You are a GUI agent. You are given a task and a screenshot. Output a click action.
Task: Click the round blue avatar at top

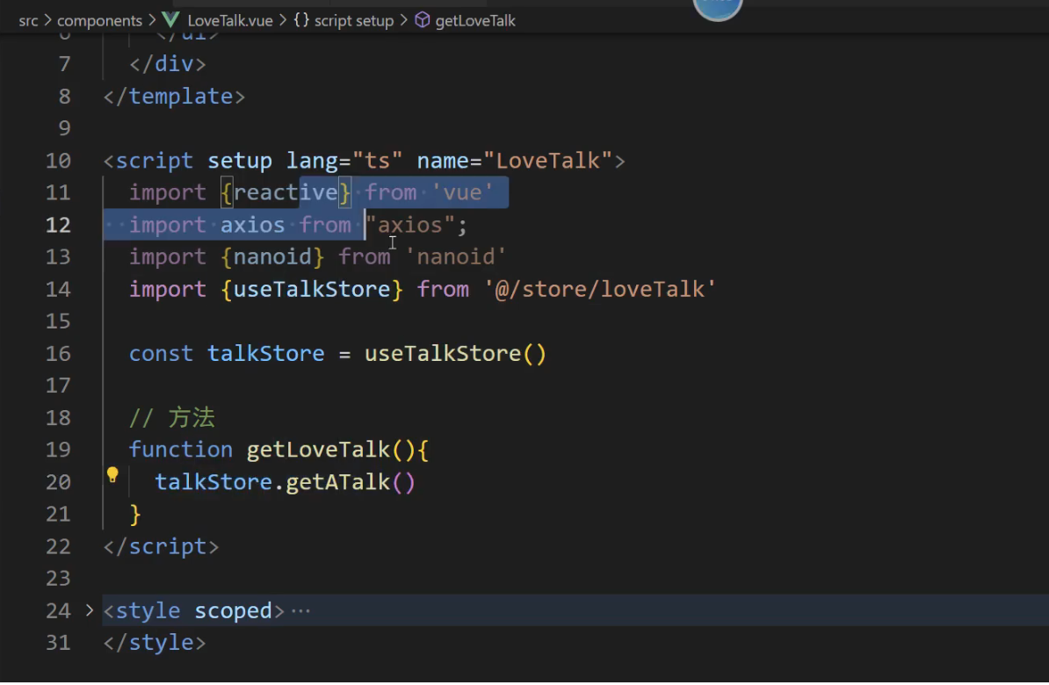(718, 8)
